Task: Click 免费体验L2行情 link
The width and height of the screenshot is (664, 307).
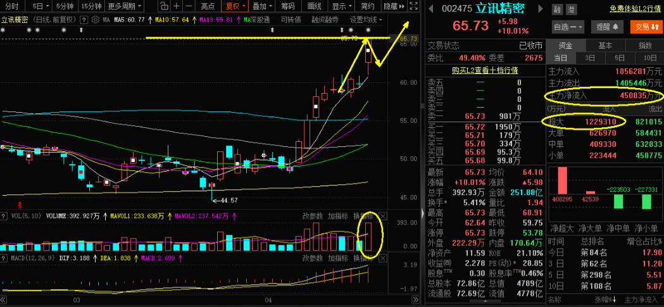Action: tap(636, 9)
